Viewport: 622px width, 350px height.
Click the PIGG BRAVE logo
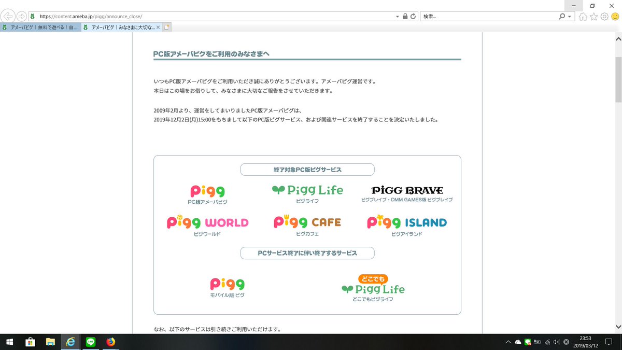[x=407, y=190]
